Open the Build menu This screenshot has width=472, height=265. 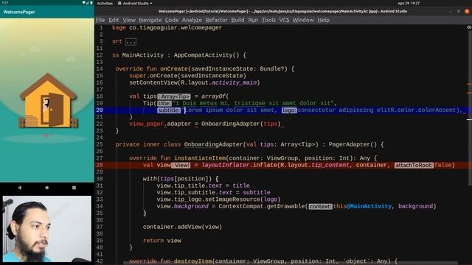click(237, 20)
